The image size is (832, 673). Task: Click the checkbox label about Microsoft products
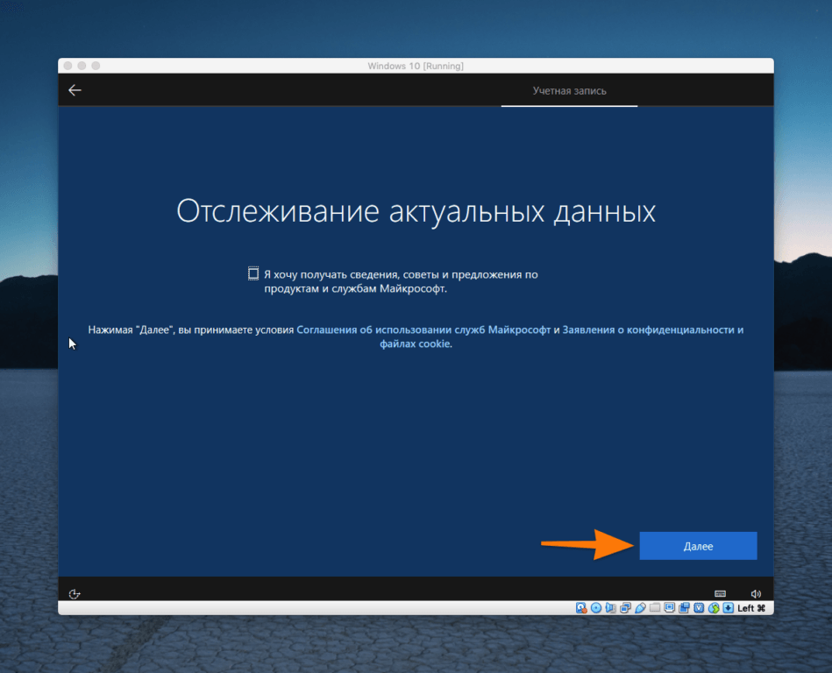click(401, 281)
